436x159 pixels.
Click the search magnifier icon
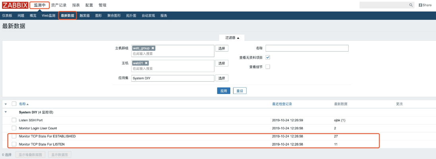(x=411, y=5)
